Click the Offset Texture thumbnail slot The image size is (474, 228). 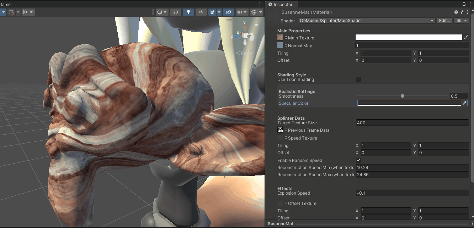[280, 203]
